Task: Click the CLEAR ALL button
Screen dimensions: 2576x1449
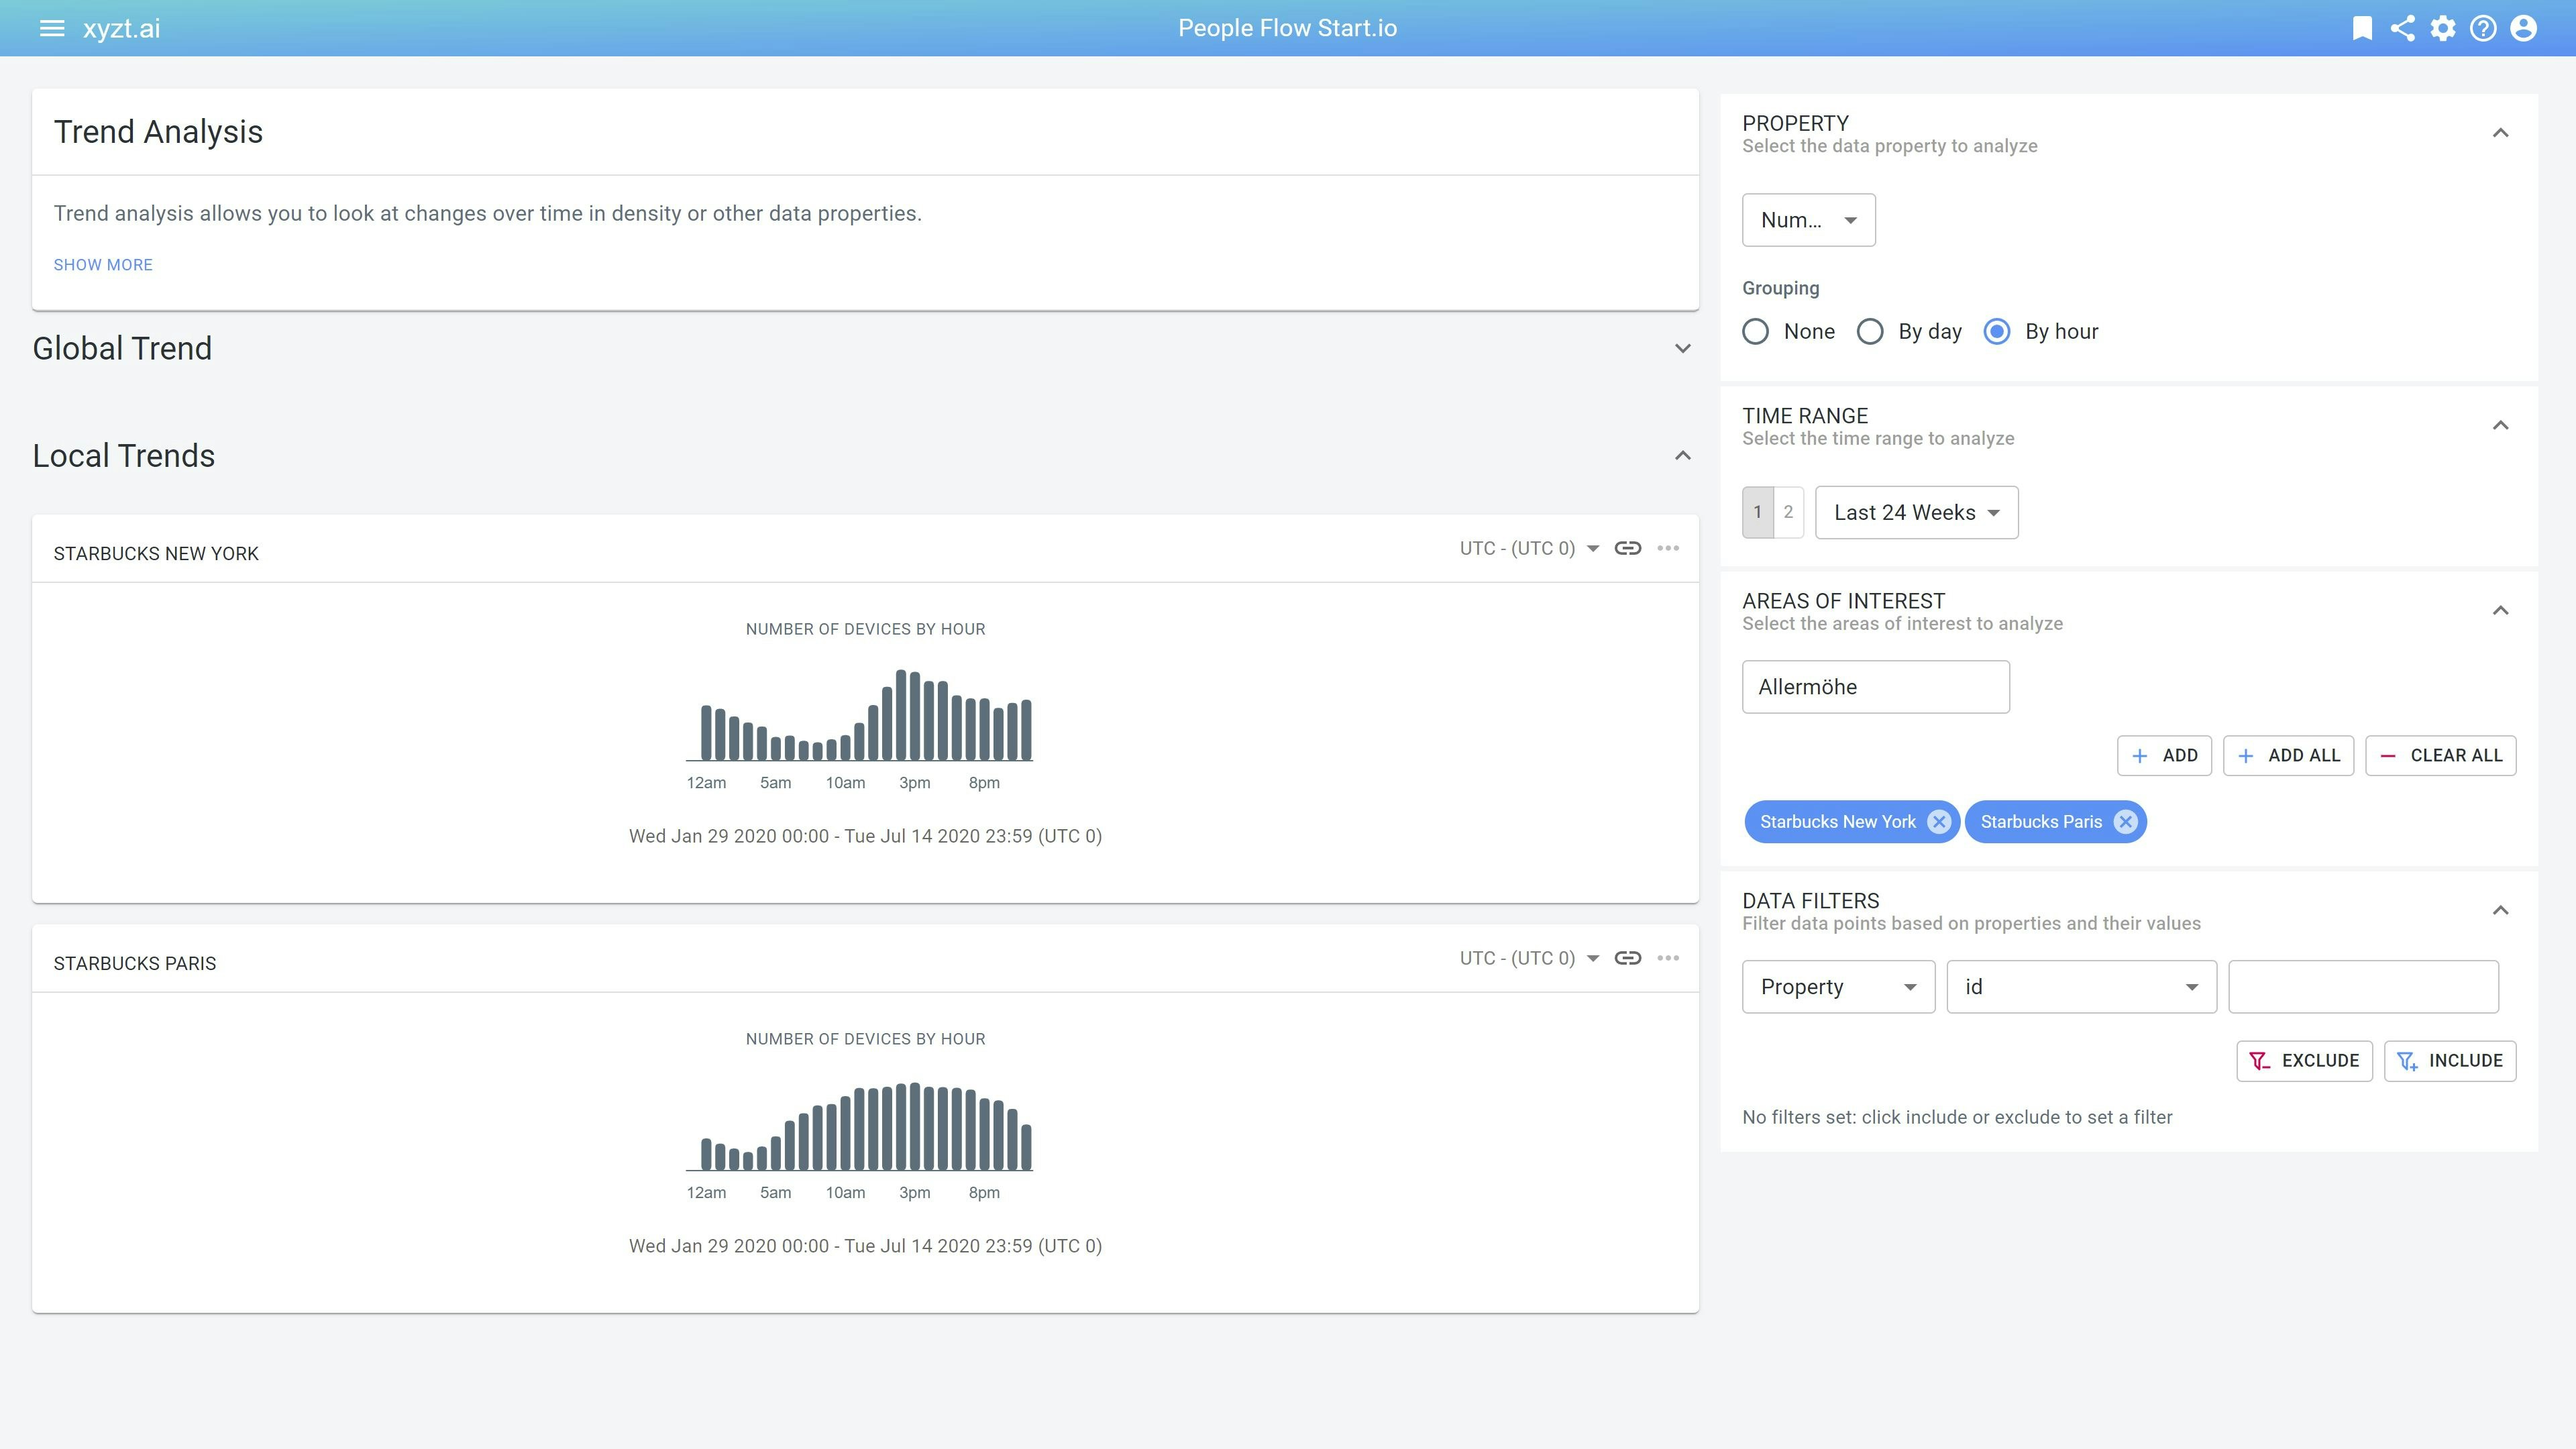Action: [2440, 756]
